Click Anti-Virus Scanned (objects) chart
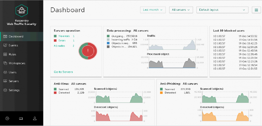Screen dimensions: 262x126 [119, 97]
